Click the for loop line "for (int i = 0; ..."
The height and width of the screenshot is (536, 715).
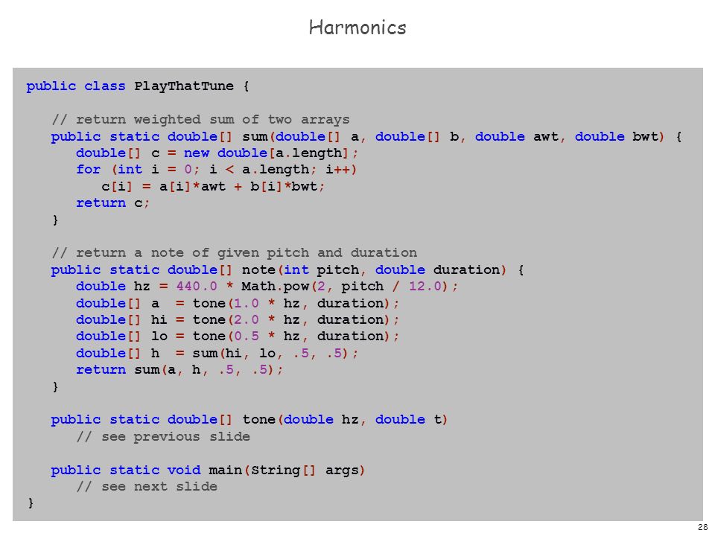coord(217,170)
